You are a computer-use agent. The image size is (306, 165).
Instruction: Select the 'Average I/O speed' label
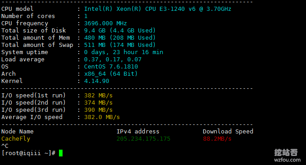coord(32,117)
